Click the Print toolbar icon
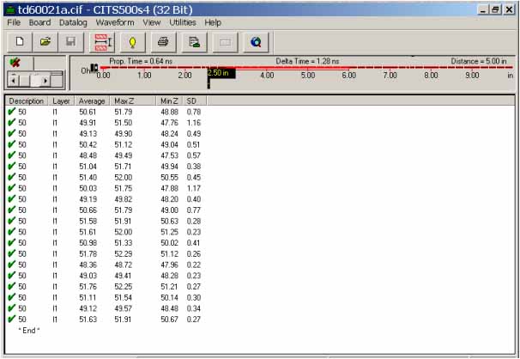The image size is (520, 359). pos(164,40)
